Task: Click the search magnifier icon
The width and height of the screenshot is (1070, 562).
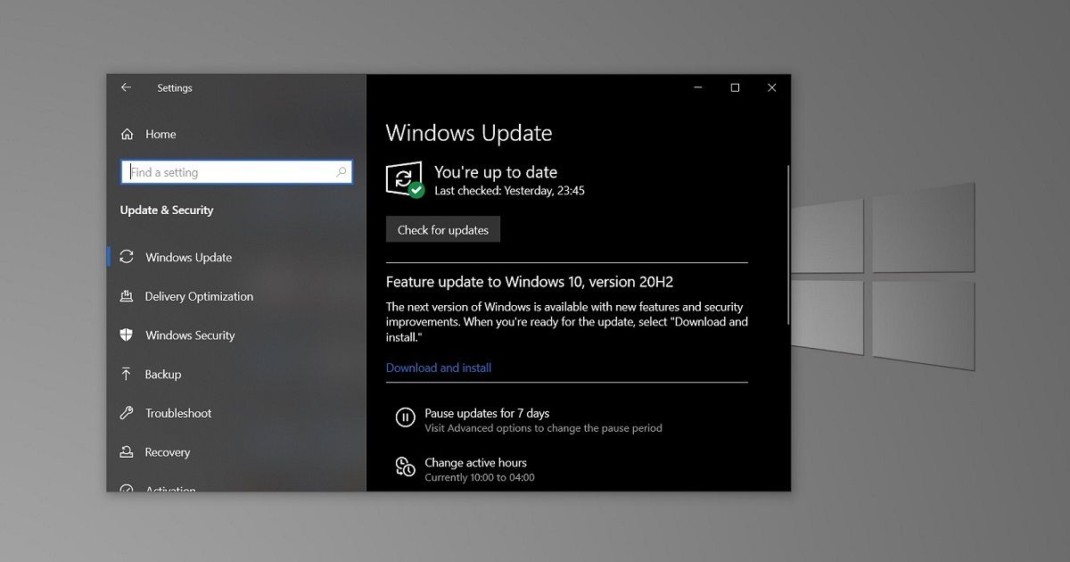Action: tap(342, 172)
